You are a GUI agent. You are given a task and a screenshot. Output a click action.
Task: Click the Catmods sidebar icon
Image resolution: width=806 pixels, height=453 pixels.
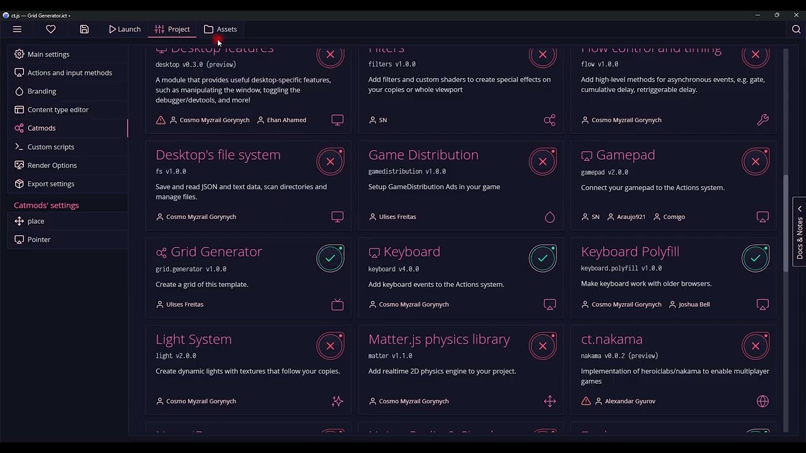[19, 128]
